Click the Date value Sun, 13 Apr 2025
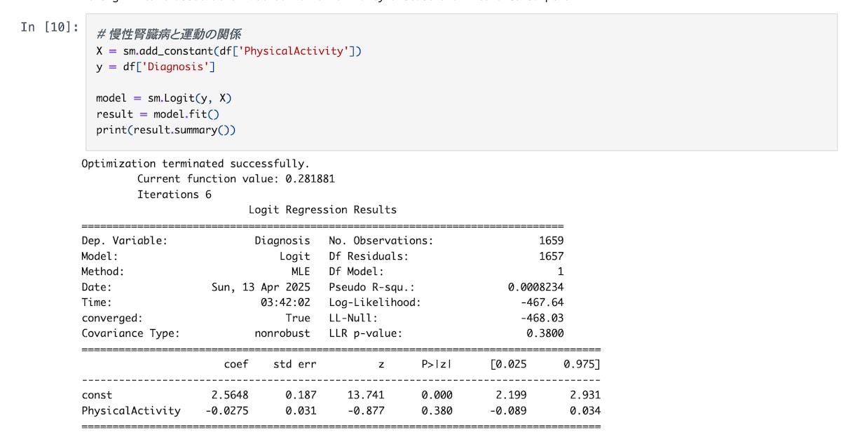Screen dimensions: 855x441 click(x=261, y=287)
